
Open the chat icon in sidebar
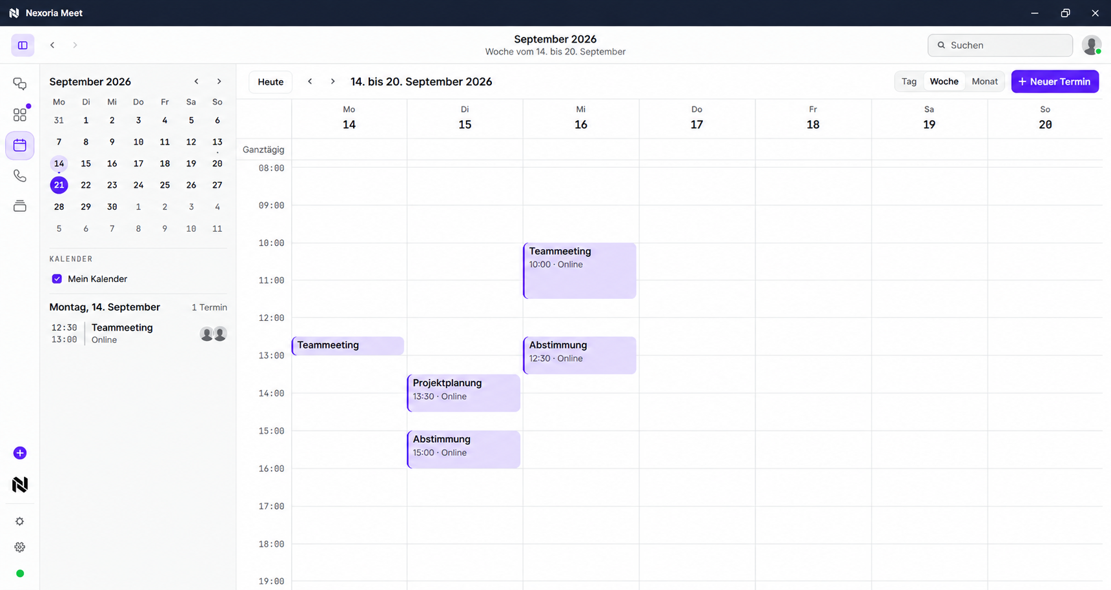[x=20, y=84]
